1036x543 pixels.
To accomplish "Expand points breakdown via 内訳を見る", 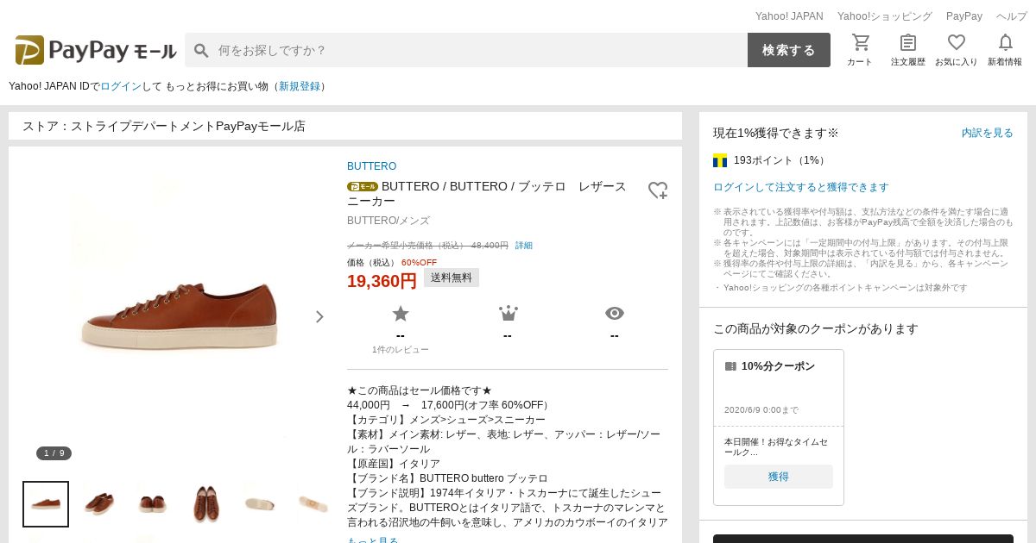I will [987, 133].
